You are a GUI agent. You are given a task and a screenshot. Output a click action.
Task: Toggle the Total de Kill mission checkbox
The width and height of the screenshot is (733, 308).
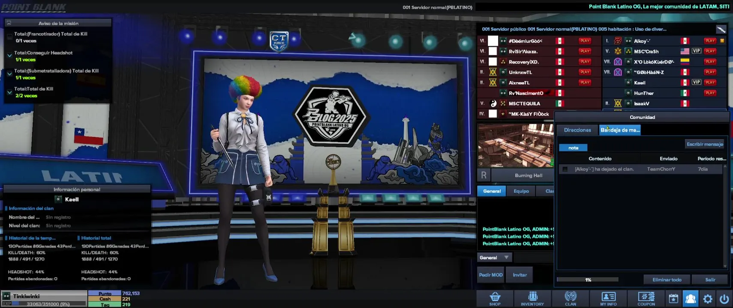tap(9, 92)
